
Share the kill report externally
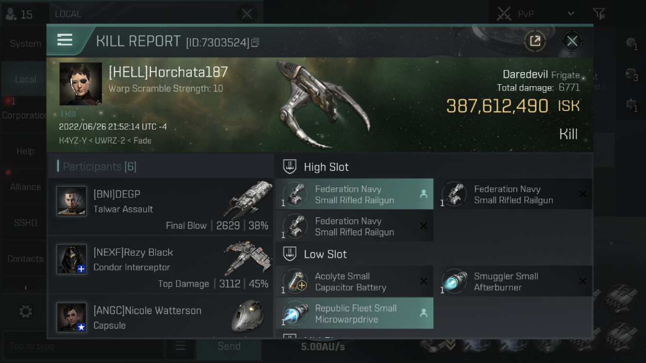click(535, 41)
